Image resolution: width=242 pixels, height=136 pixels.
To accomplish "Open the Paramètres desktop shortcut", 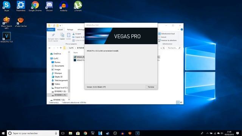I will pyautogui.click(x=21, y=6).
